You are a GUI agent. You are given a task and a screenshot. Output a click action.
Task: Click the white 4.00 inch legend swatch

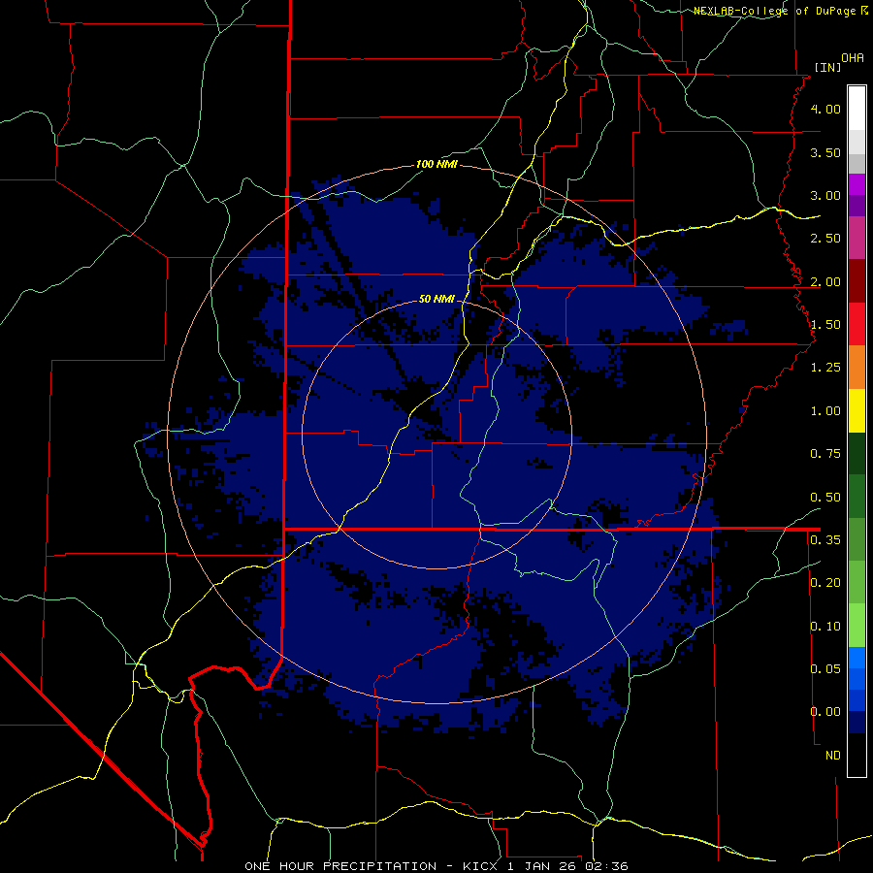857,108
